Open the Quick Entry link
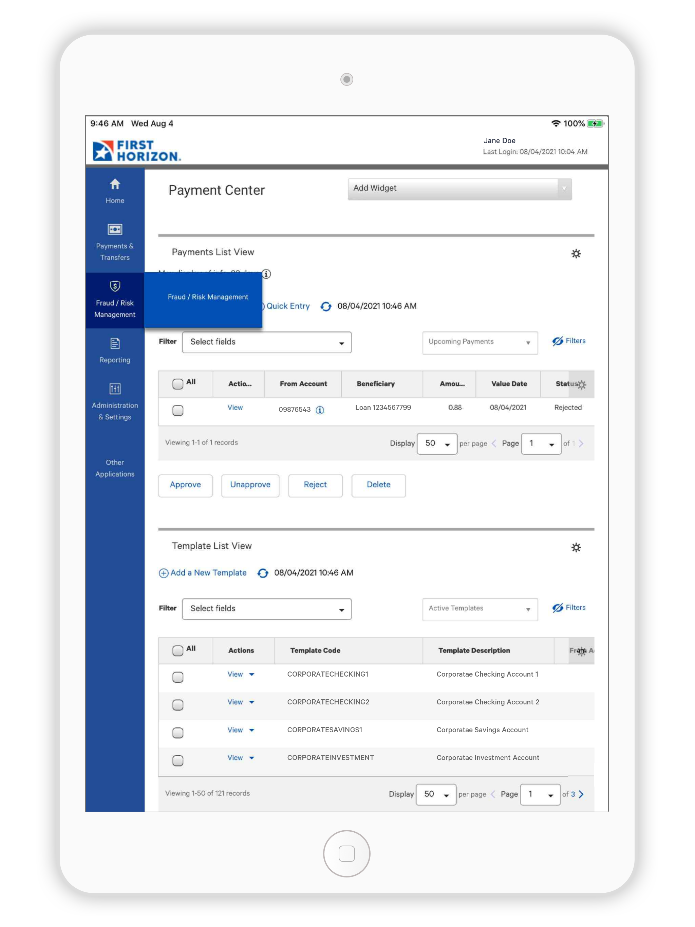The width and height of the screenshot is (695, 927). point(288,306)
